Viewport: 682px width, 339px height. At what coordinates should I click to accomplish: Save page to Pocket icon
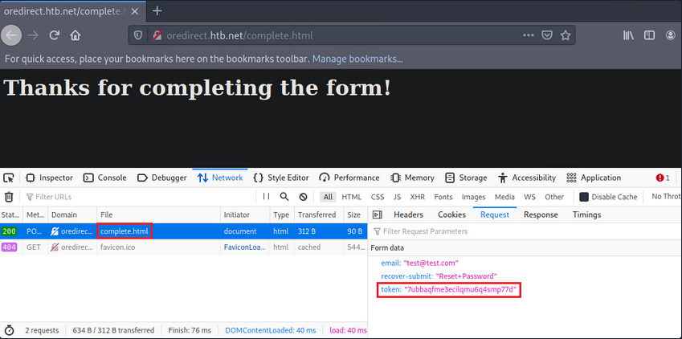pyautogui.click(x=547, y=35)
